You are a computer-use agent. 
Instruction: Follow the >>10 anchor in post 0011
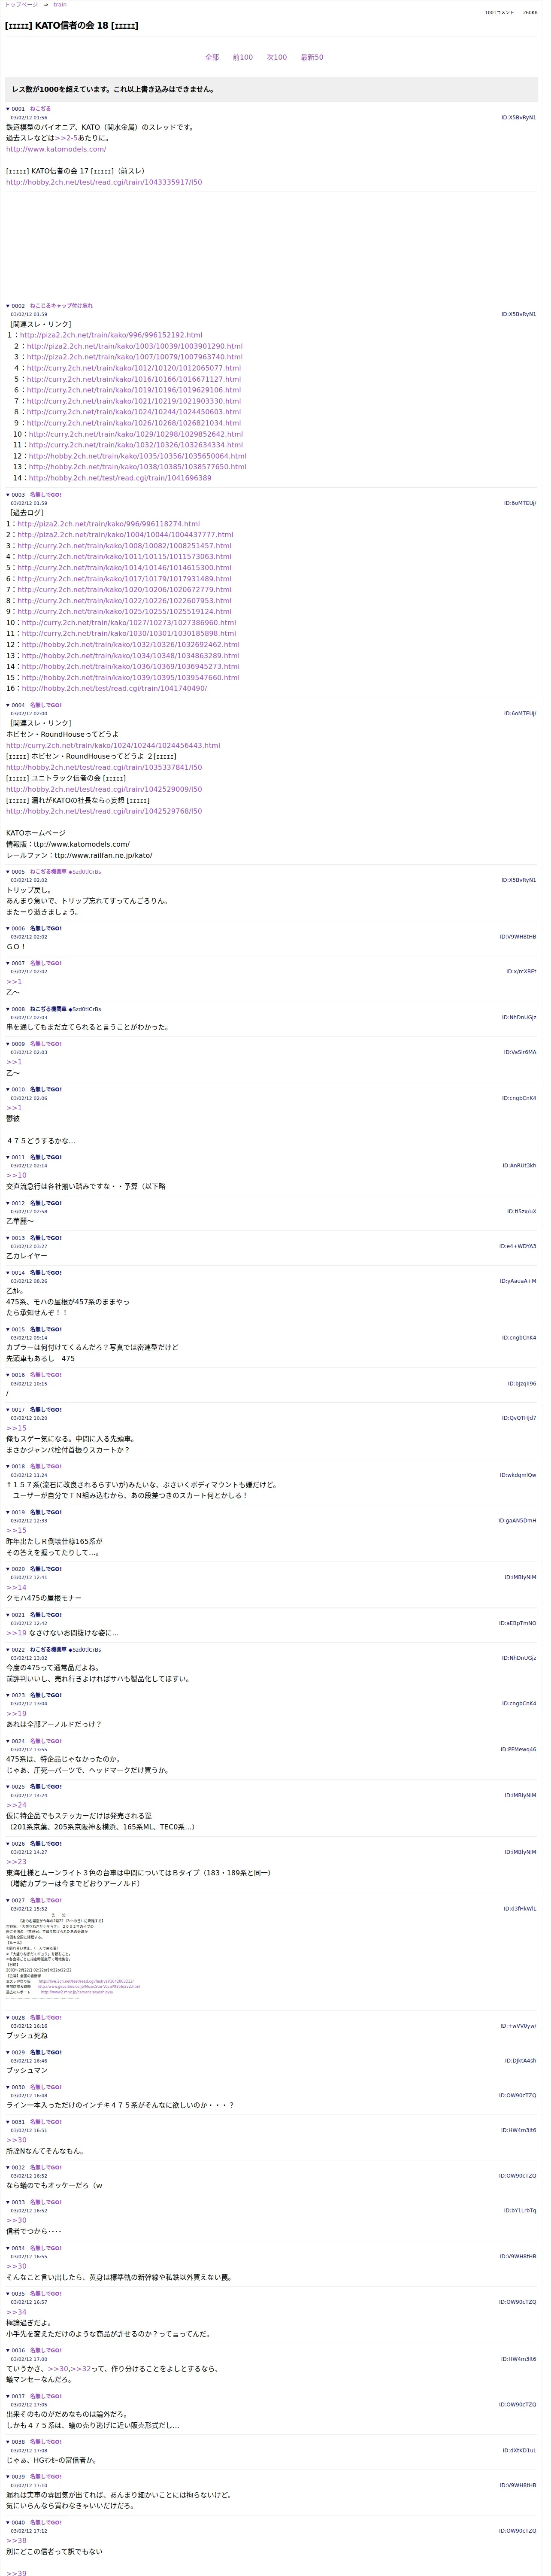[x=16, y=1176]
